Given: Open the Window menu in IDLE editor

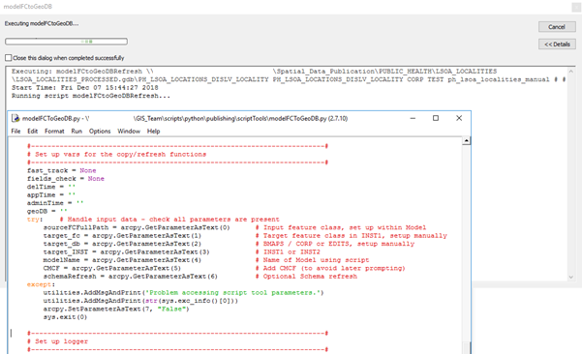Looking at the screenshot, I should [x=129, y=132].
